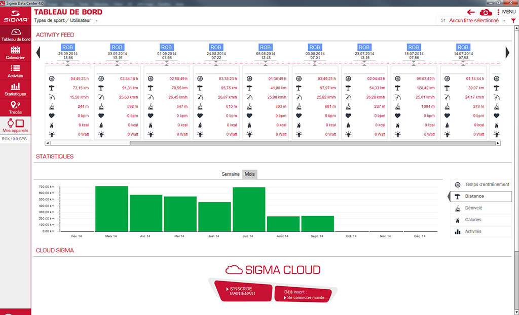Open the ROB activity dated 01.09.2014
The height and width of the screenshot is (315, 519).
(x=166, y=47)
